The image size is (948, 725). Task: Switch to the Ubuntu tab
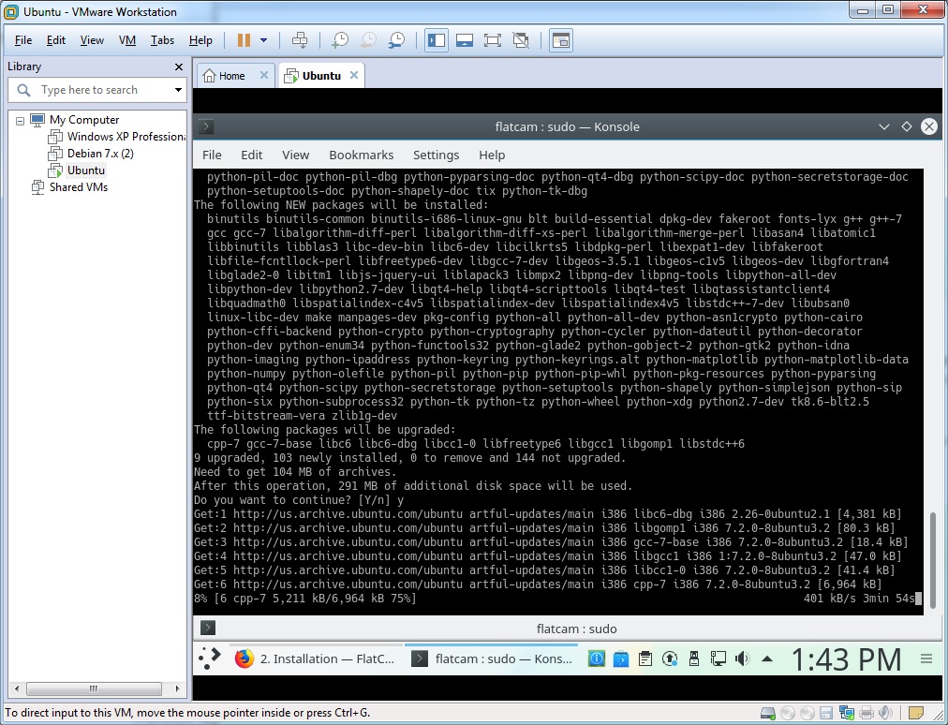click(321, 76)
